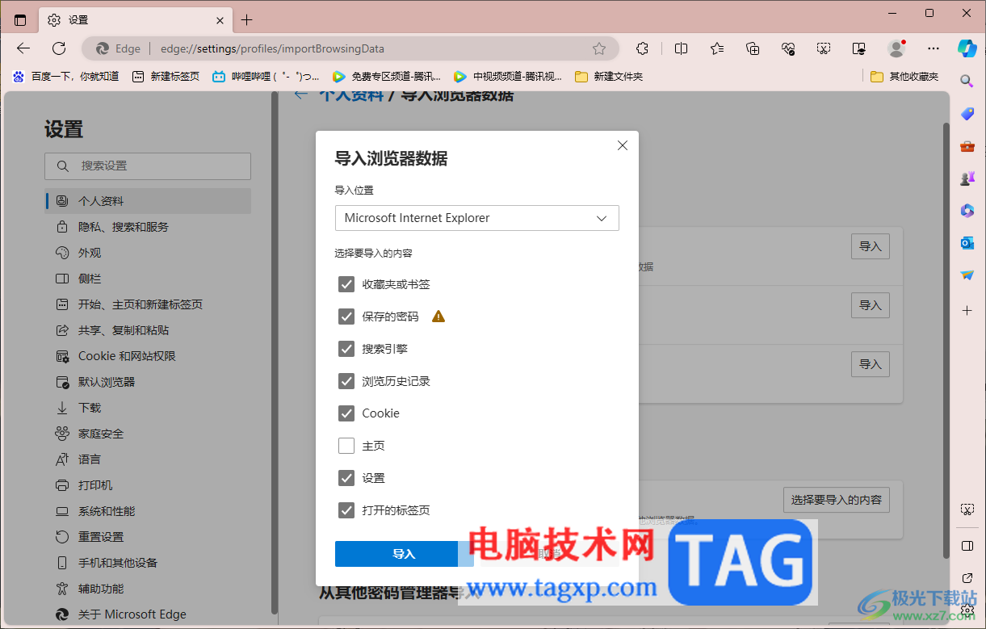Open browser settings via the ... menu
The image size is (986, 629).
(933, 48)
